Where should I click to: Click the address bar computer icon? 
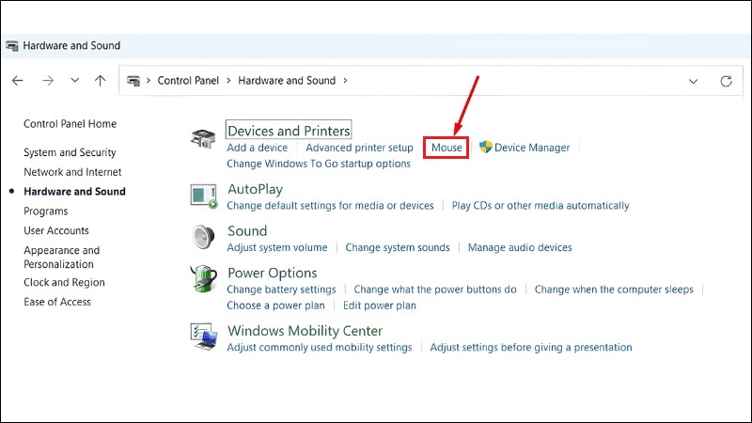coord(133,81)
